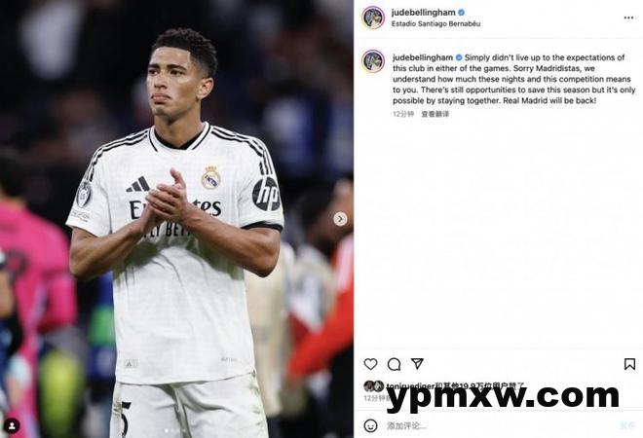Save the post with the bookmark icon

[x=629, y=364]
